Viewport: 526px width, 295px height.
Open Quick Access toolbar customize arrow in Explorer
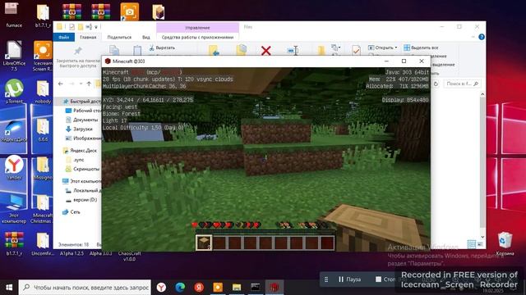pyautogui.click(x=96, y=27)
